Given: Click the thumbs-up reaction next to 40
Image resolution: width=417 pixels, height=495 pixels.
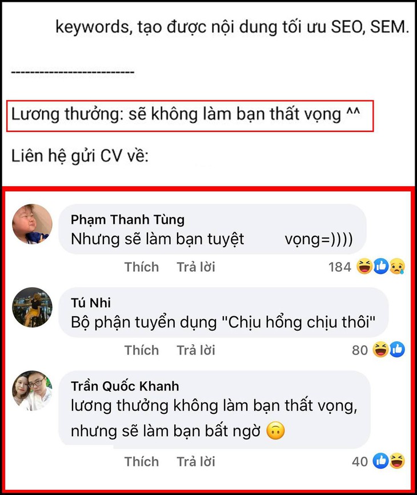Looking at the screenshot, I should pos(380,461).
